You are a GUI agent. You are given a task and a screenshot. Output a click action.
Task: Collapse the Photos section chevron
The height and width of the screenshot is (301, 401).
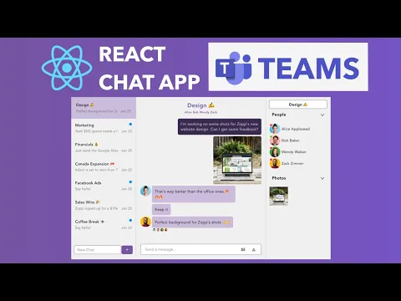click(322, 178)
